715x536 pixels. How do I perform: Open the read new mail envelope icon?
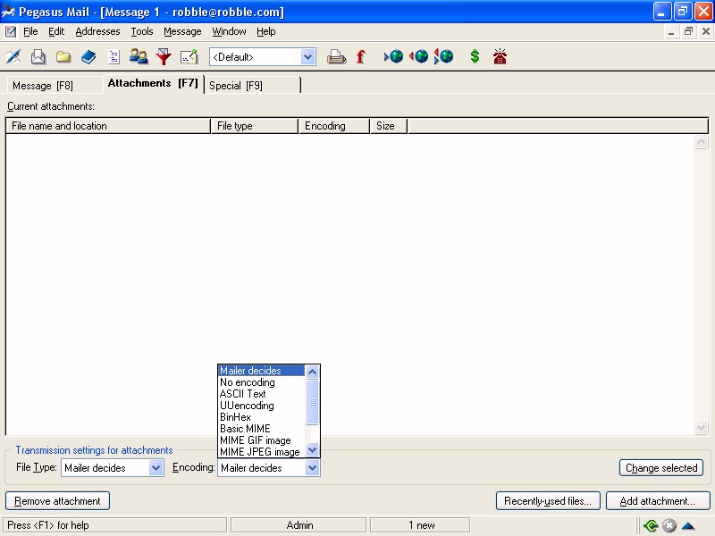coord(38,57)
